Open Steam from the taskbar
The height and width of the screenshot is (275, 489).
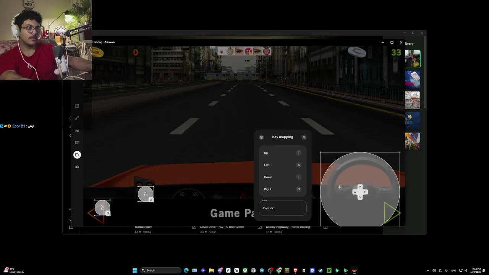[x=321, y=270]
